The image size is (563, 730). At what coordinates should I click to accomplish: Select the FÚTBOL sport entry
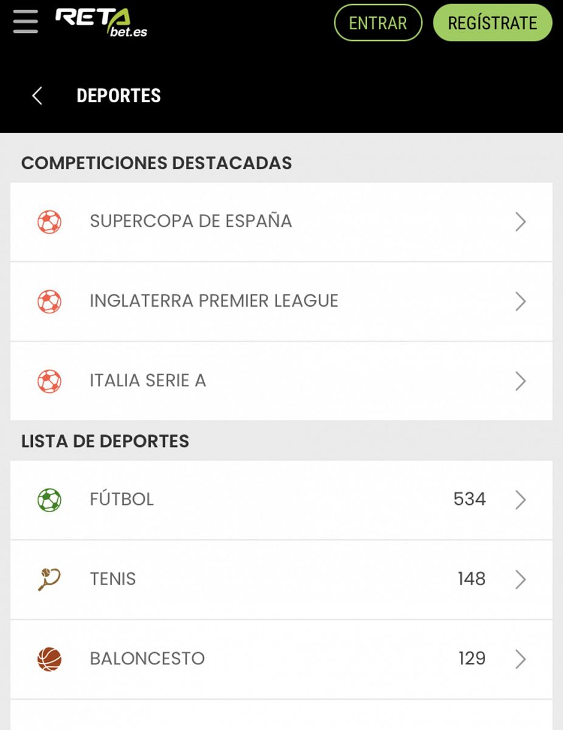pyautogui.click(x=122, y=499)
